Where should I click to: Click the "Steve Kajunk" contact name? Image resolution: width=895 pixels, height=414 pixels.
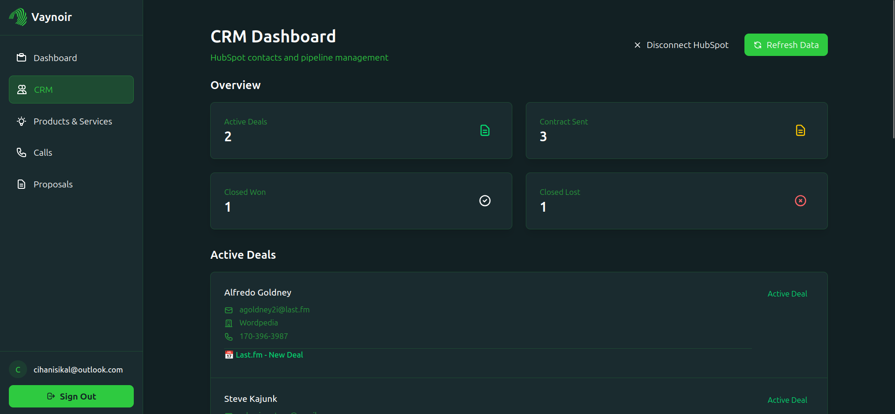[x=251, y=399]
